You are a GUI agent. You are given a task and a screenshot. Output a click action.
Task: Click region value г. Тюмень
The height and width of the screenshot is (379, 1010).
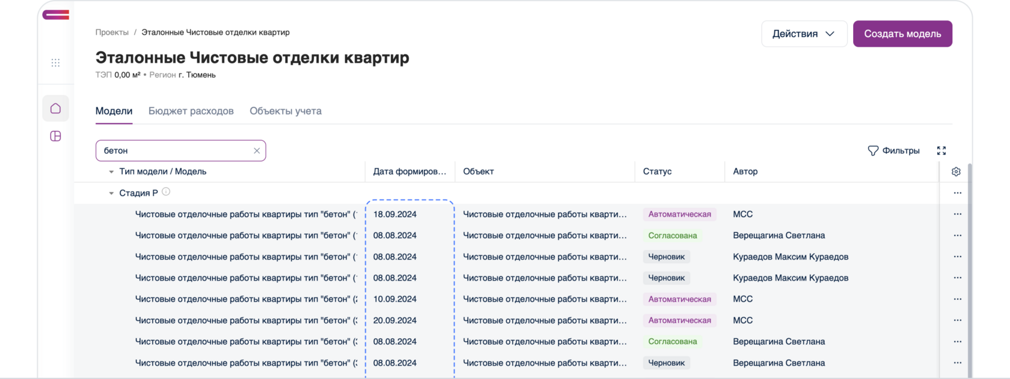click(x=197, y=75)
